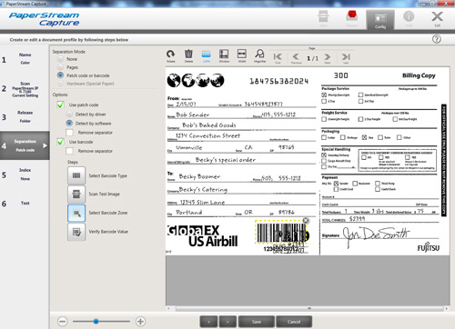Go to the First page
This screenshot has height=329, width=455.
(x=278, y=57)
